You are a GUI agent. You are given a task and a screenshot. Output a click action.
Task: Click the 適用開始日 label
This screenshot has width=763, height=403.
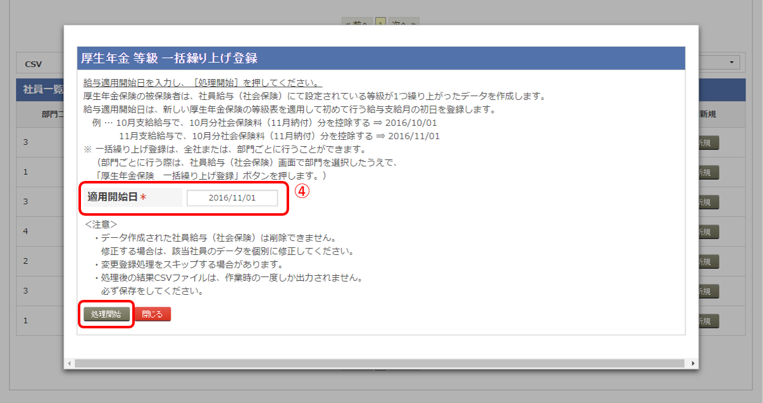pyautogui.click(x=113, y=197)
